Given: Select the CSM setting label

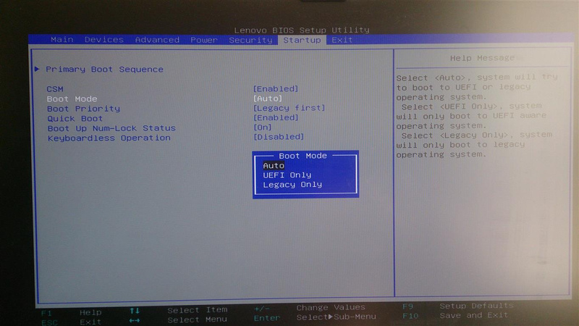Looking at the screenshot, I should tap(55, 89).
